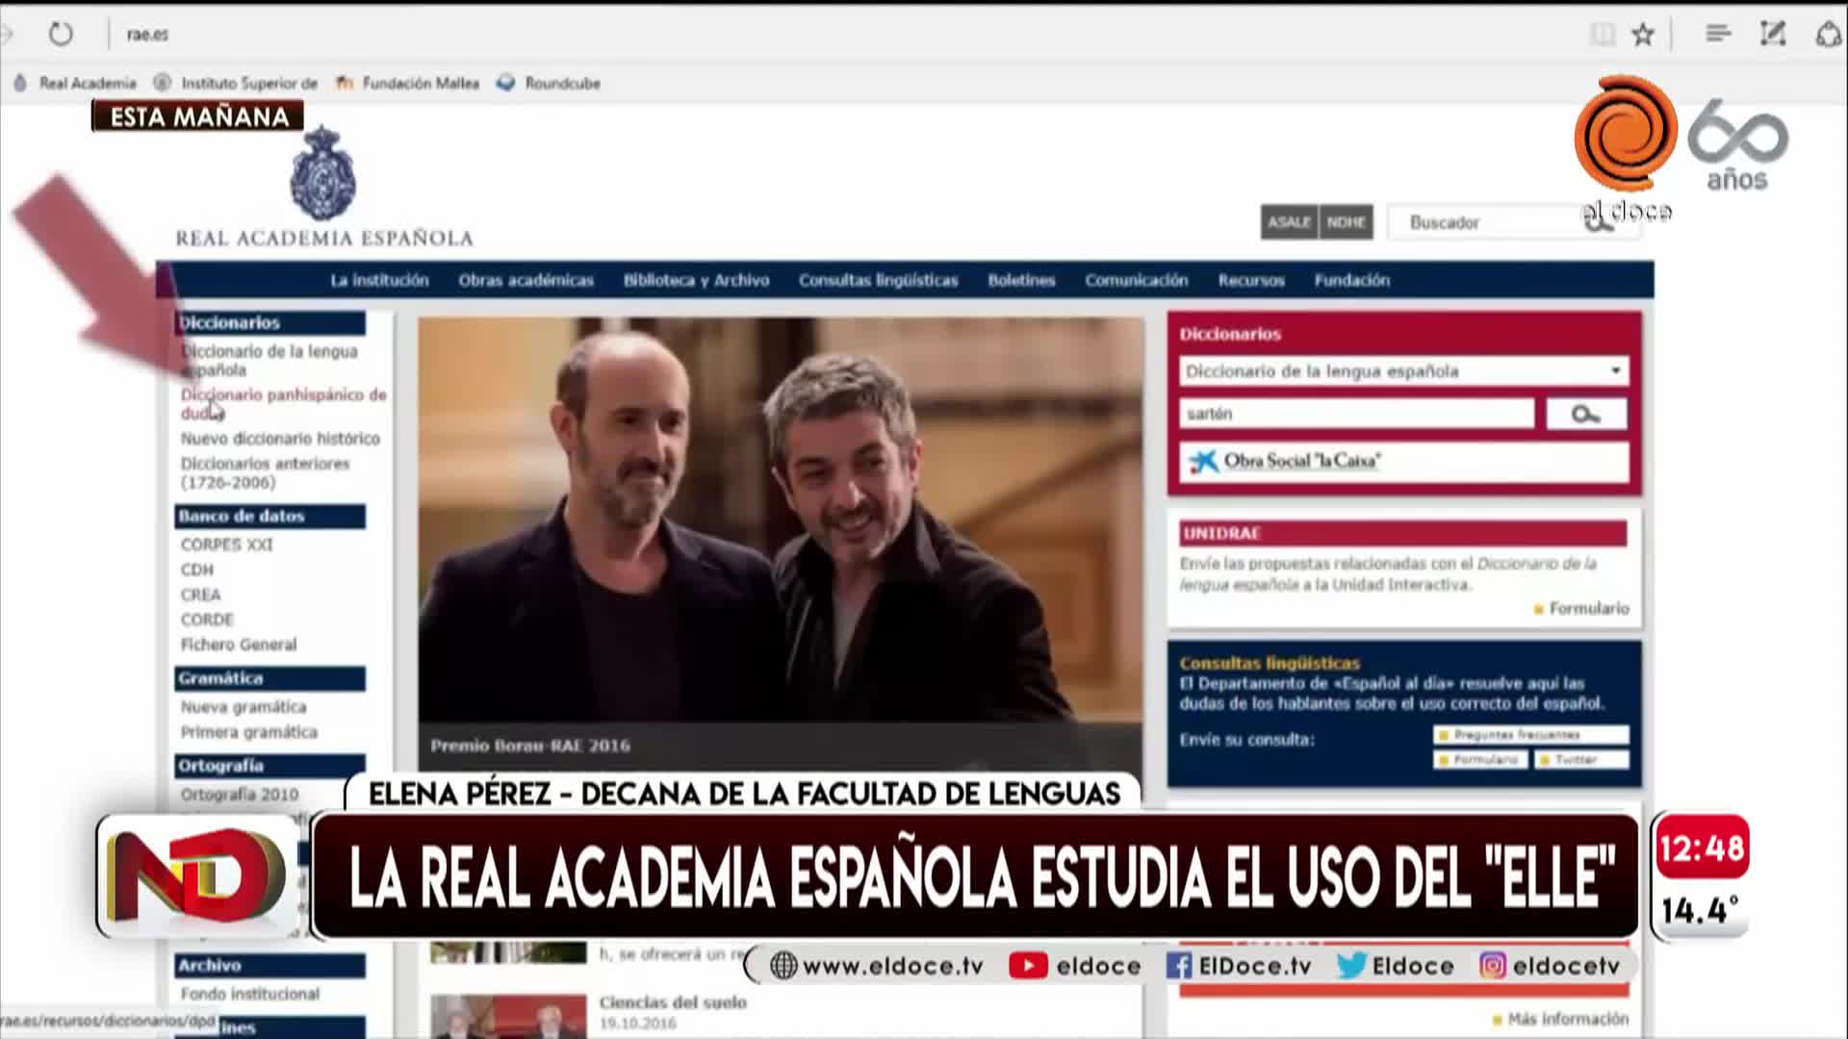Open the Ortografía 2010 link
Viewport: 1848px width, 1039px height.
pyautogui.click(x=240, y=795)
